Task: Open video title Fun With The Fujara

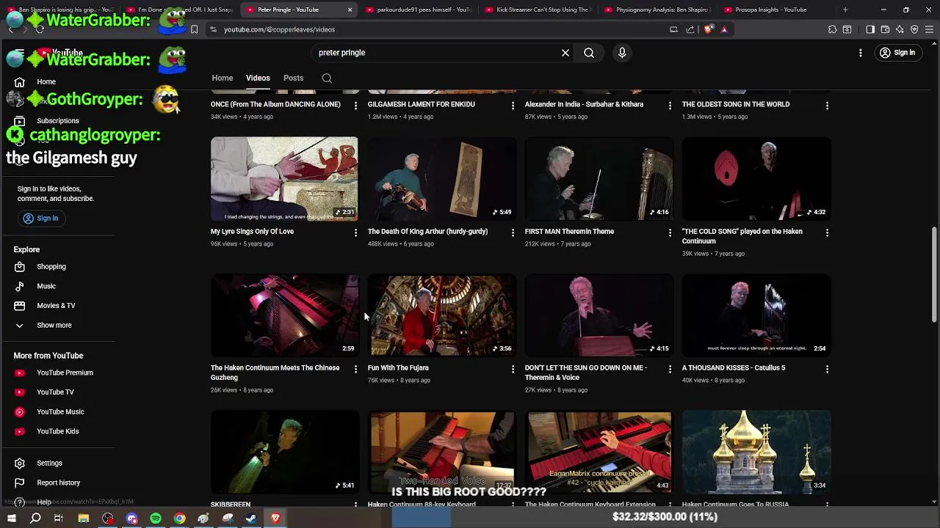Action: coord(398,368)
